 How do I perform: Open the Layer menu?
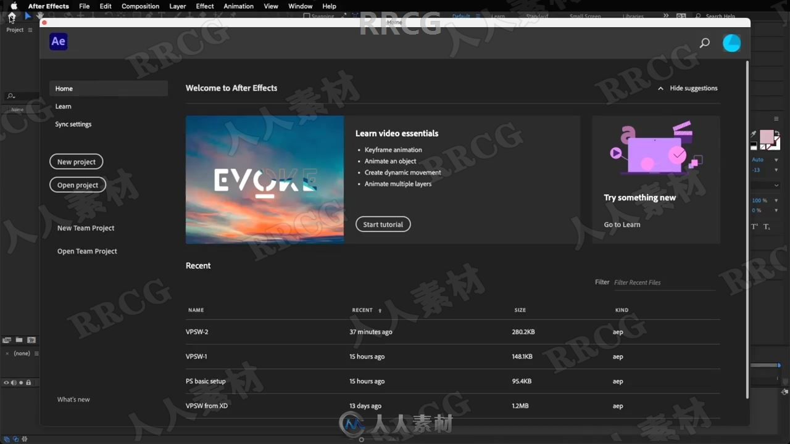178,6
